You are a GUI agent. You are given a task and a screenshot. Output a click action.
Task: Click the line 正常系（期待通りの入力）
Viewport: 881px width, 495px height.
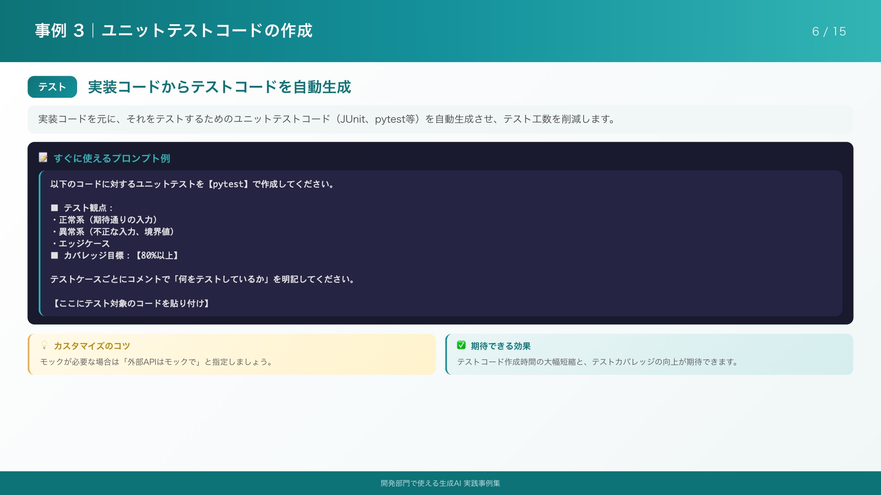[104, 220]
